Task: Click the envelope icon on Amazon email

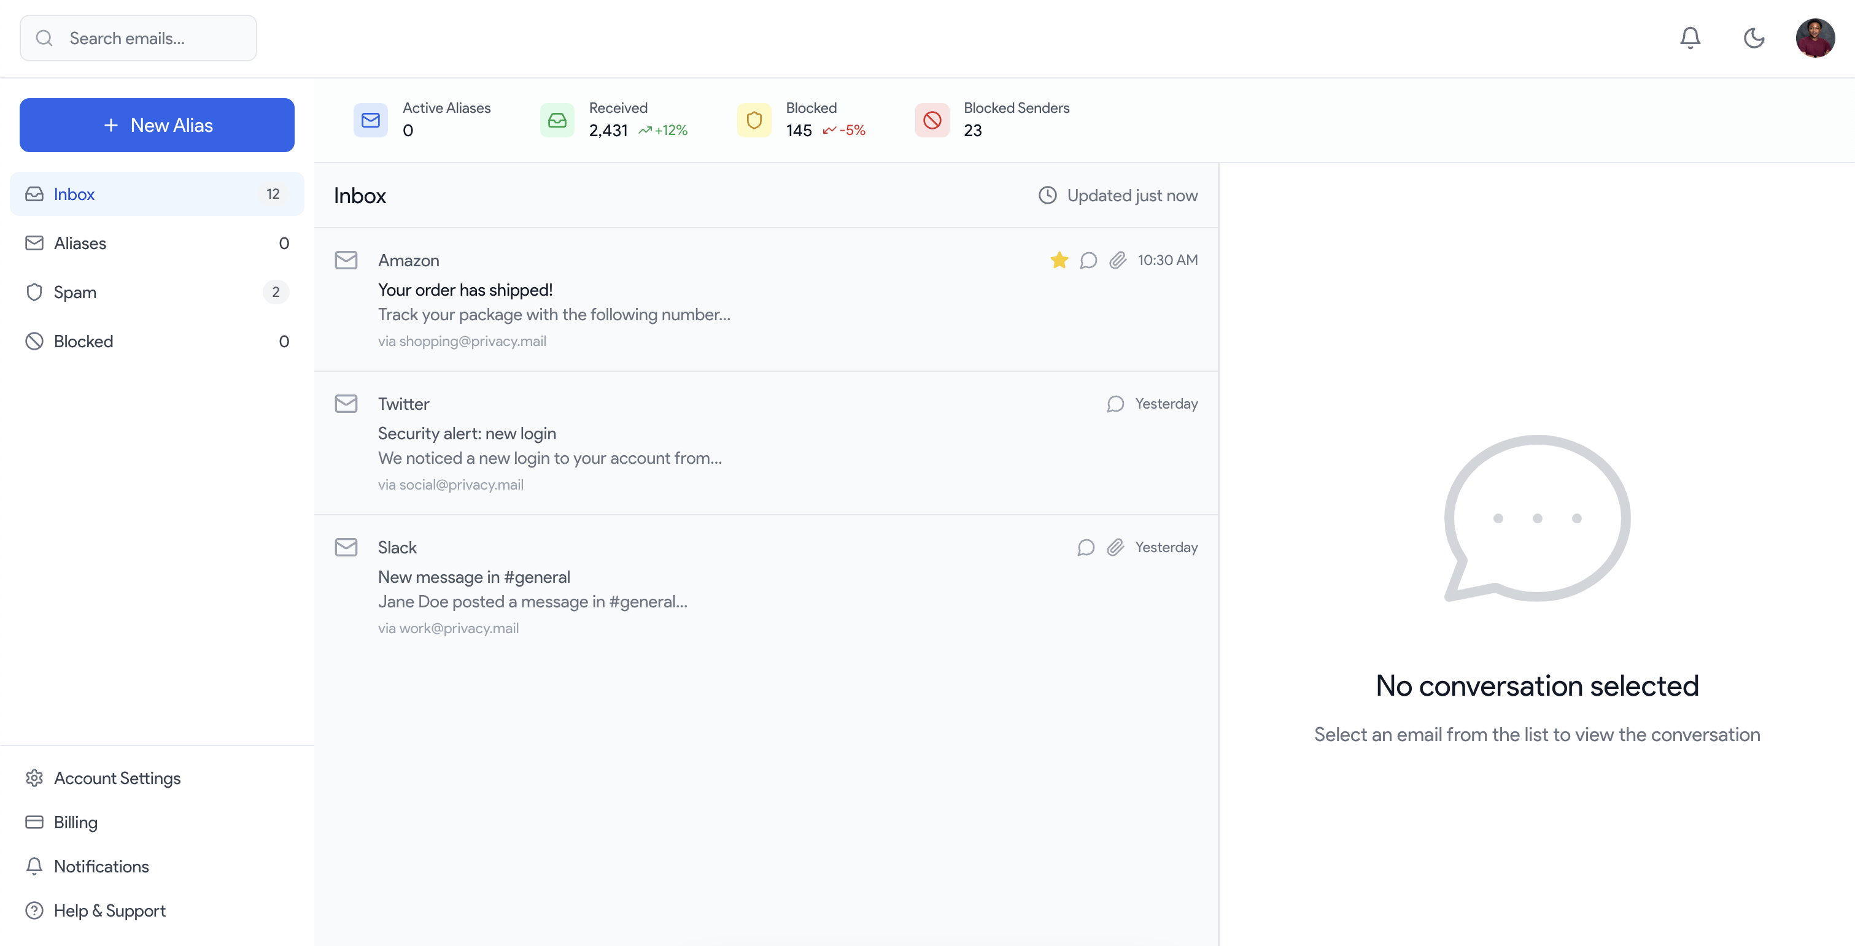Action: 346,260
